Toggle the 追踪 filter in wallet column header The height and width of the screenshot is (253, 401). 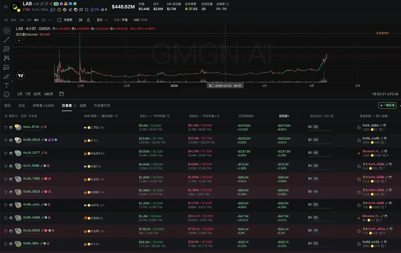[x=24, y=116]
